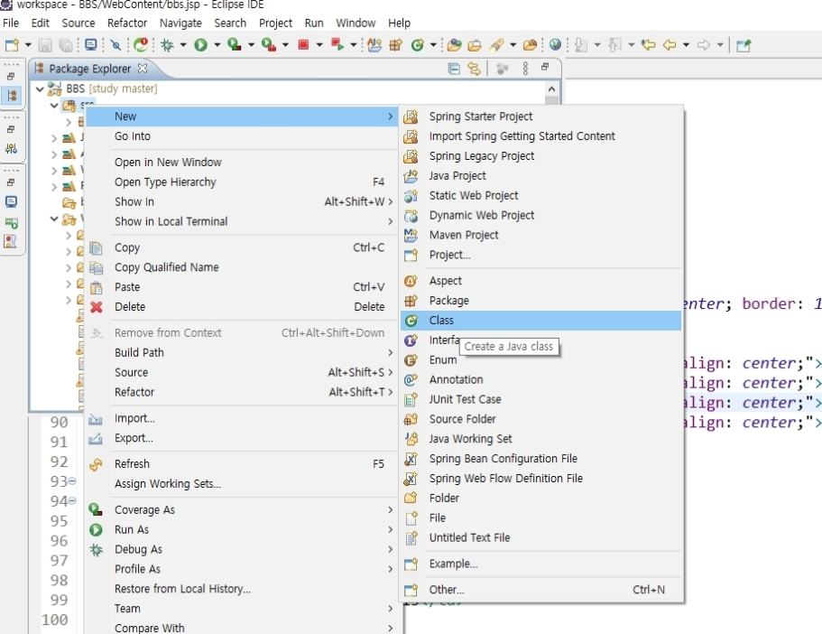Screen dimensions: 822x634
Task: Click the Save disk toolbar icon
Action: click(45, 45)
